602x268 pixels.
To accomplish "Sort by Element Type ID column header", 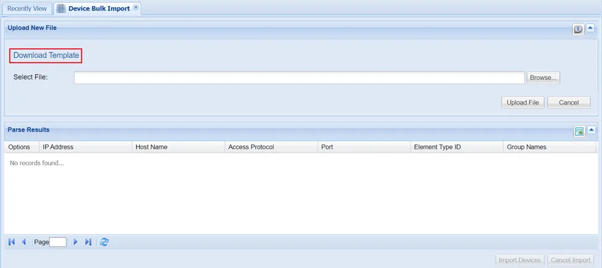I will [457, 147].
